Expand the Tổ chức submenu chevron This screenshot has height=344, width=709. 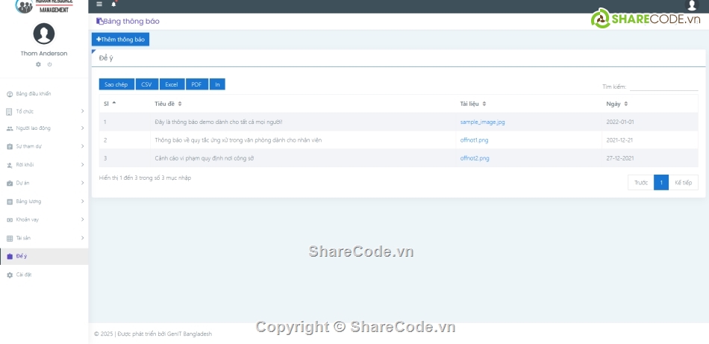tap(82, 110)
